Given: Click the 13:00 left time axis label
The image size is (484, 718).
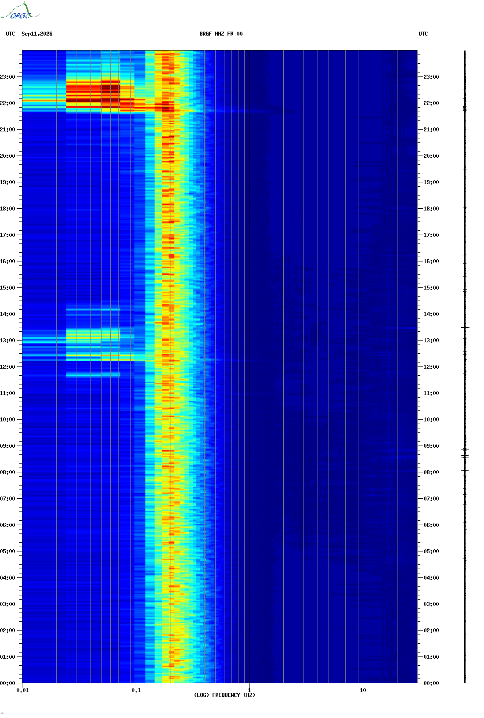Looking at the screenshot, I should click(7, 341).
